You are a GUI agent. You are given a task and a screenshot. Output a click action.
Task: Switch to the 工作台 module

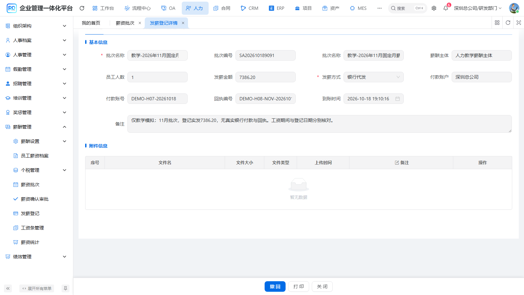[103, 8]
